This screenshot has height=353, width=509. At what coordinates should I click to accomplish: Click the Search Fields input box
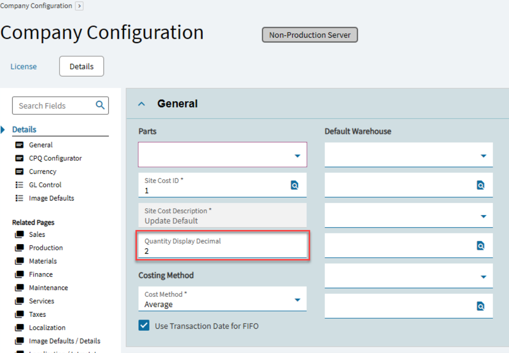click(x=53, y=106)
